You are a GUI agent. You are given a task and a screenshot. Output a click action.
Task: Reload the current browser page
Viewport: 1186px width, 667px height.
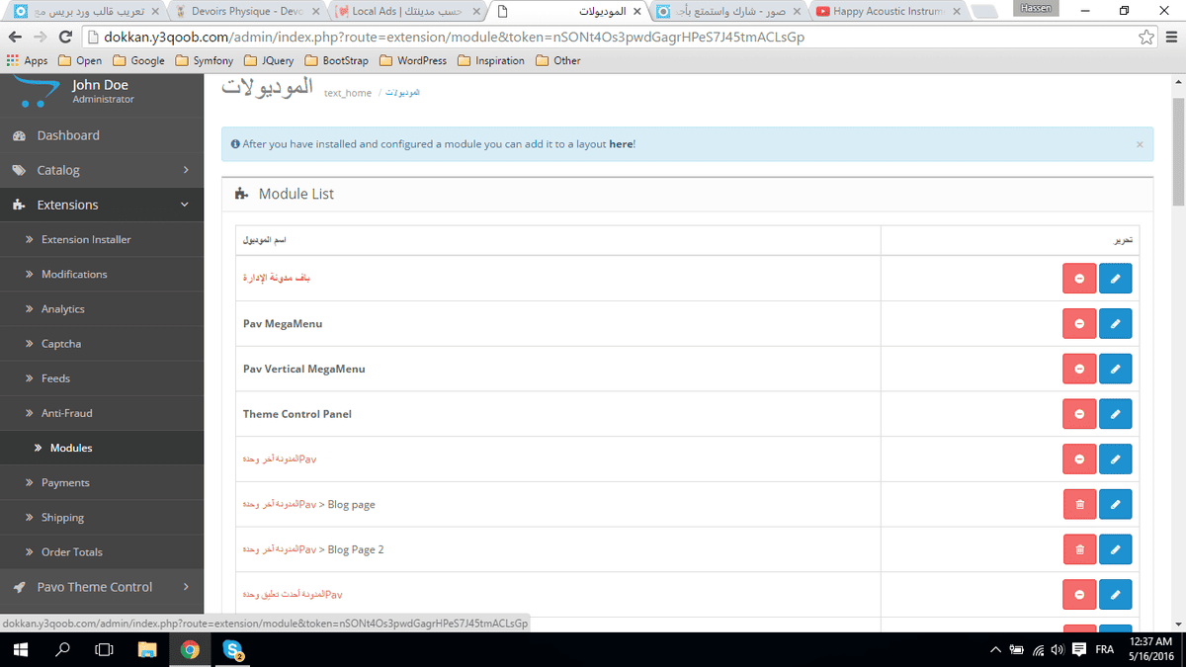pyautogui.click(x=65, y=37)
